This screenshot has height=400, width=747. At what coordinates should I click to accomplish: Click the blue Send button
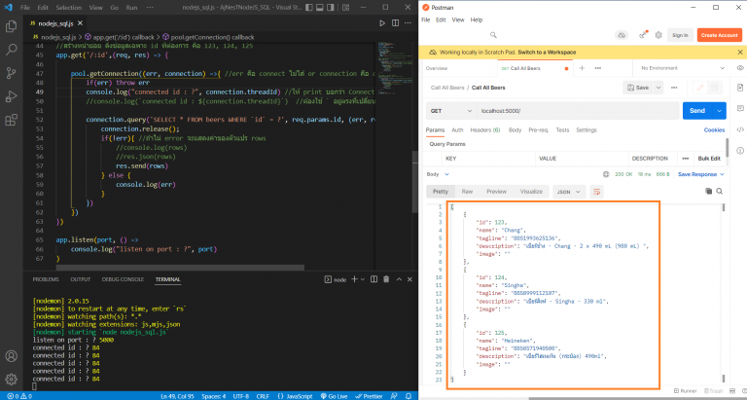(698, 111)
